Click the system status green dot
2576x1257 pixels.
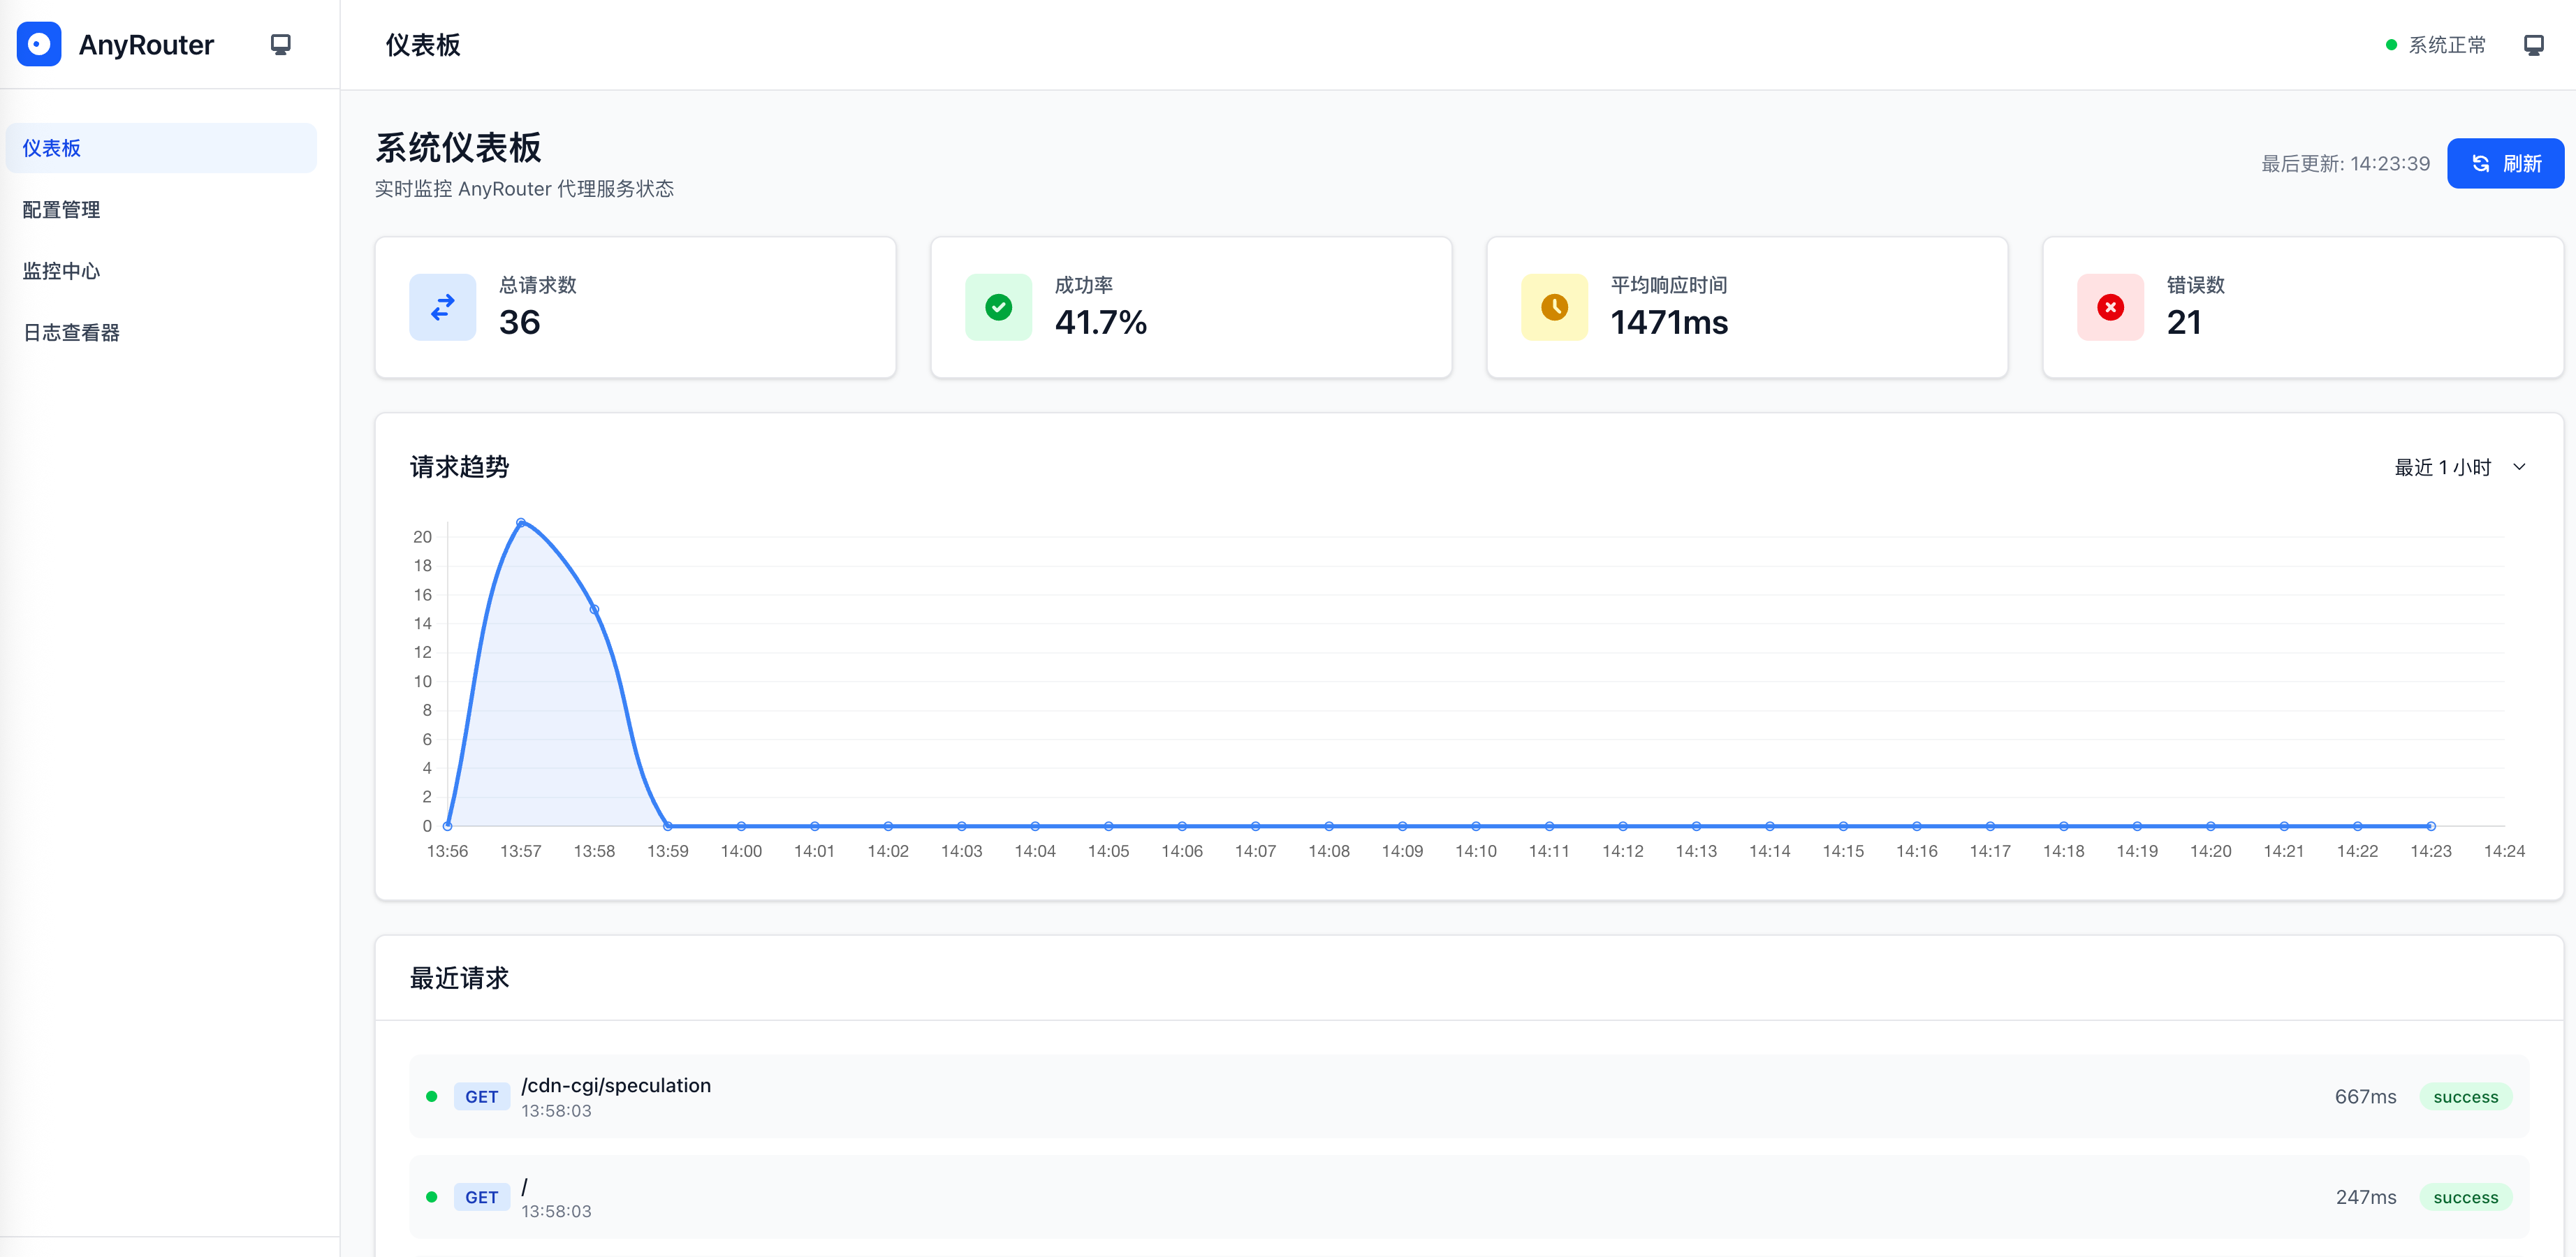(2391, 45)
